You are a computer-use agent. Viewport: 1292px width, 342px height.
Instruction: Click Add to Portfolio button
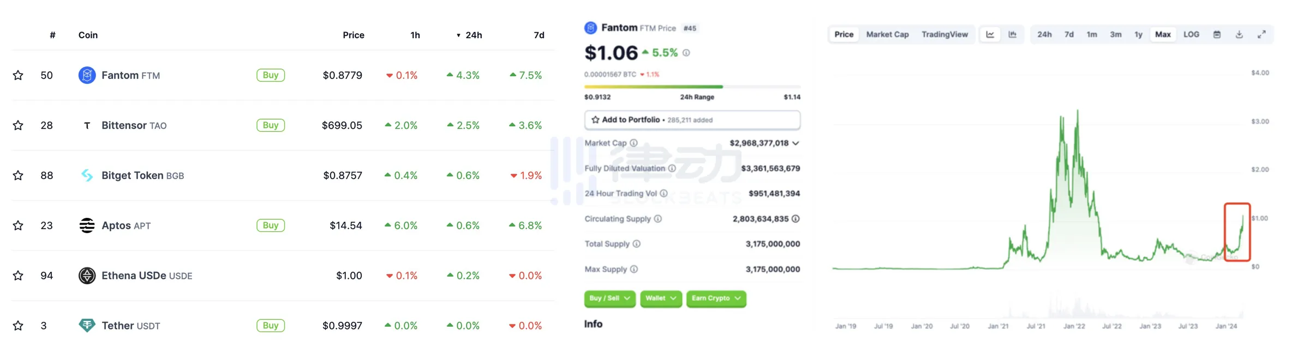[692, 120]
